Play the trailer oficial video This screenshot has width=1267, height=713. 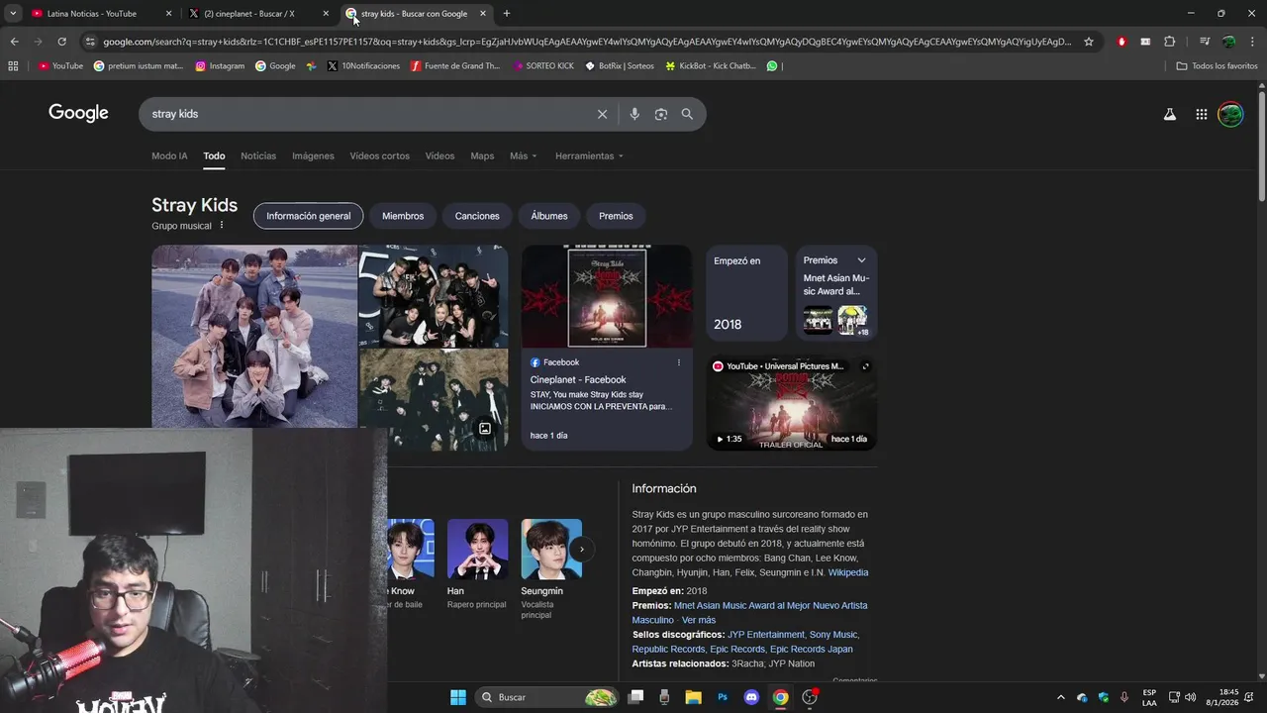pos(792,404)
